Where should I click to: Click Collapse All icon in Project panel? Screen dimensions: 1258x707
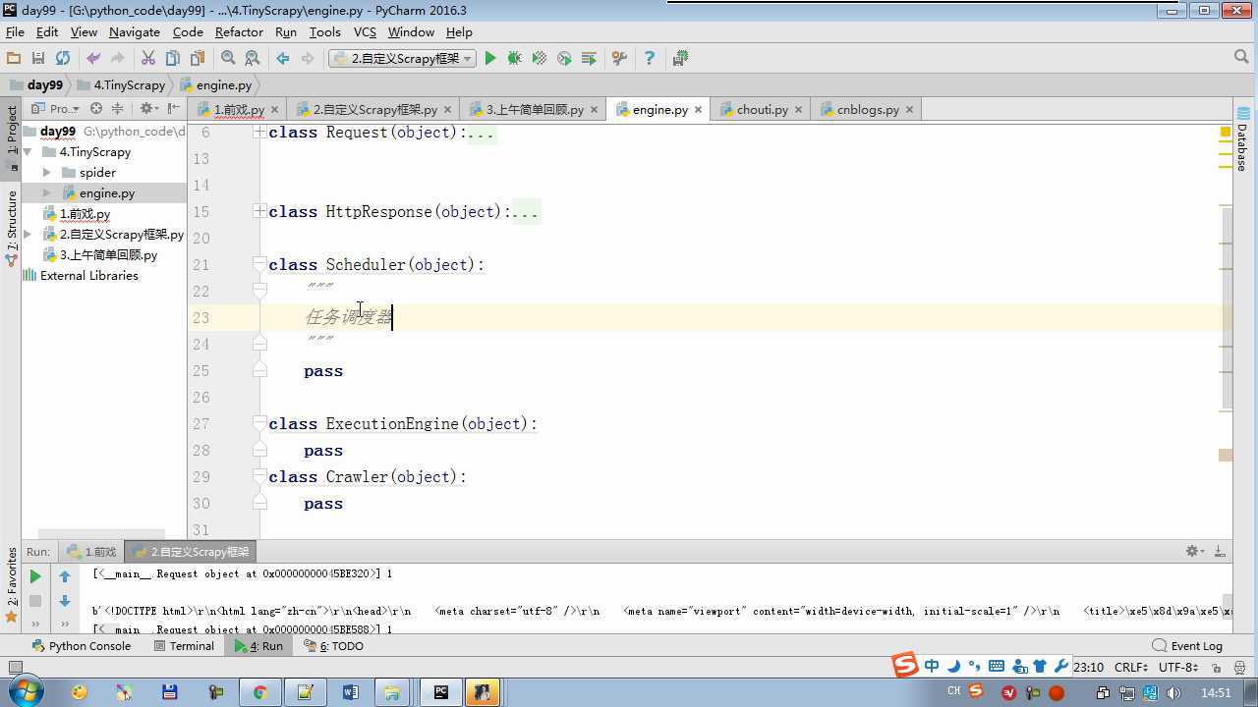[x=117, y=109]
